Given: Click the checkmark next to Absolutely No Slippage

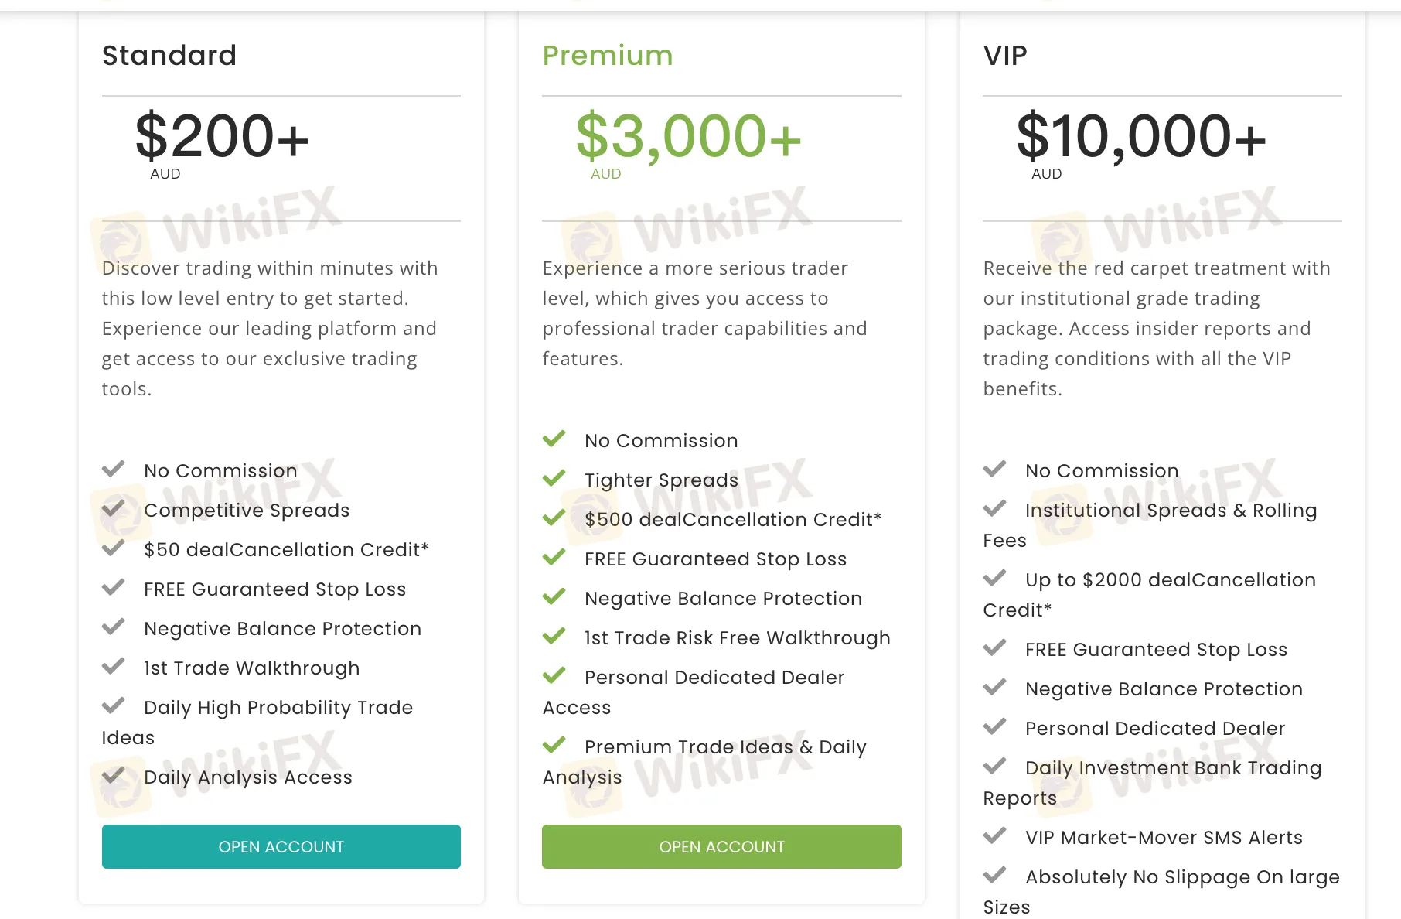Looking at the screenshot, I should coord(995,875).
